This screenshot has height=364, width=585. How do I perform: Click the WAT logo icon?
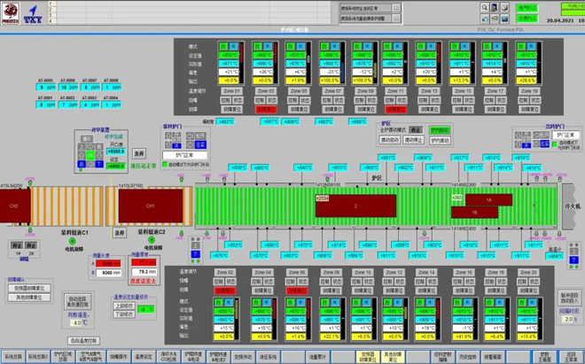(x=33, y=13)
